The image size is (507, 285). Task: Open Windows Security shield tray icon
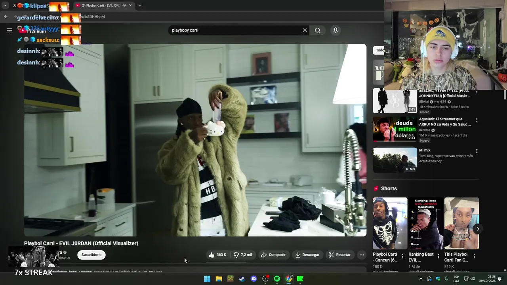point(438,279)
